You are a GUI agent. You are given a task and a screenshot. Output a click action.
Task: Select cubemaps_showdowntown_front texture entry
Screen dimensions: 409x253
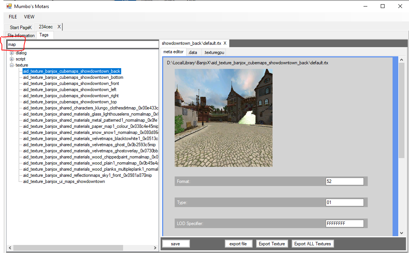71,83
